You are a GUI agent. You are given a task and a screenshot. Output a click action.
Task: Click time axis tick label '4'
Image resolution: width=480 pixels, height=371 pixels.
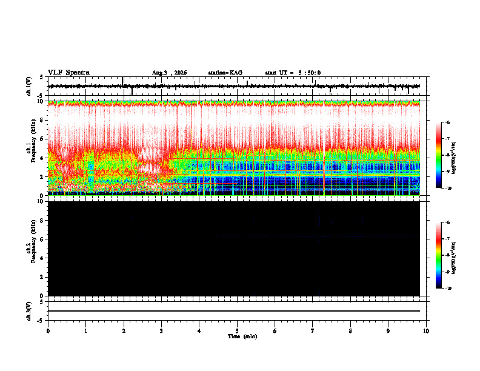pyautogui.click(x=199, y=331)
